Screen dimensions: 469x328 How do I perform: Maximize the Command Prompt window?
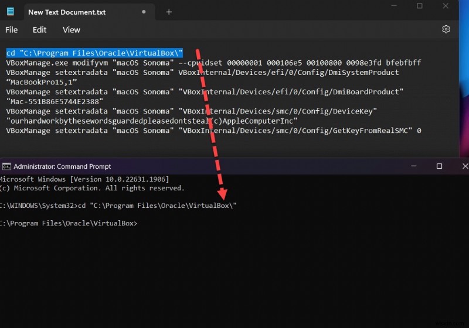click(x=439, y=166)
